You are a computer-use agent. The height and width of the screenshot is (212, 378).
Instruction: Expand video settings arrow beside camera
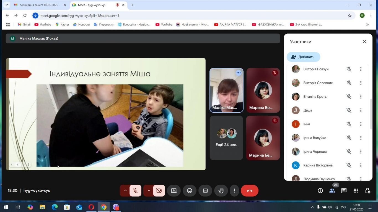tap(149, 190)
